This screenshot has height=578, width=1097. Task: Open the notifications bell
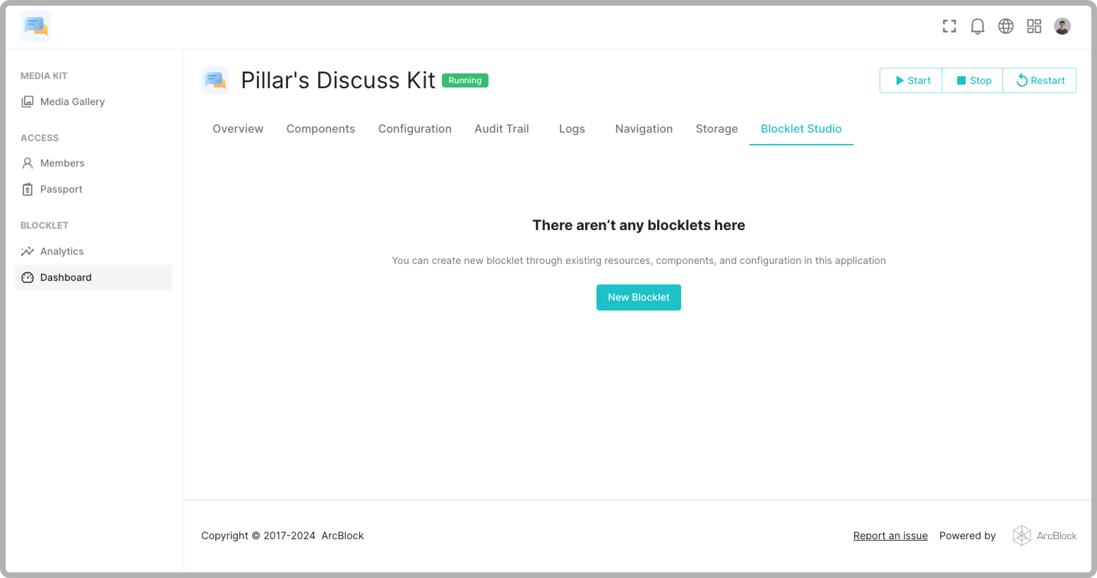(977, 26)
